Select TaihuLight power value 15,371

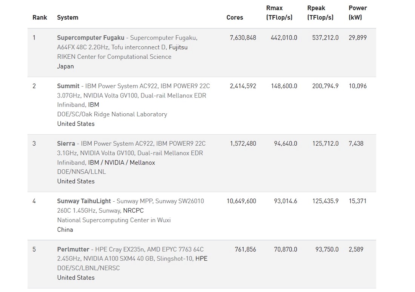point(358,201)
